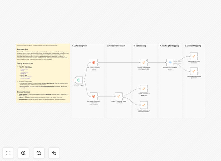Click the 'Schedule Trigger' node label

(79, 85)
